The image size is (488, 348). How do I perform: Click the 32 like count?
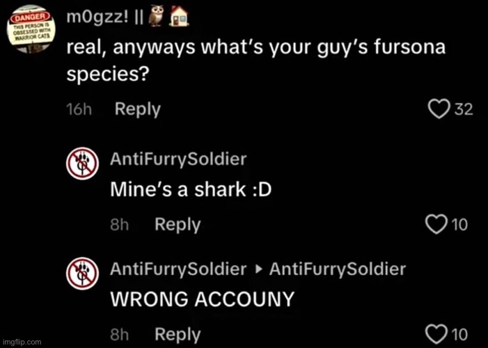(464, 110)
